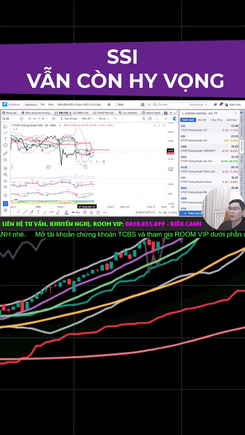Image resolution: width=245 pixels, height=435 pixels.
Task: Open the Kiều Canh user profile
Action: click(x=233, y=105)
